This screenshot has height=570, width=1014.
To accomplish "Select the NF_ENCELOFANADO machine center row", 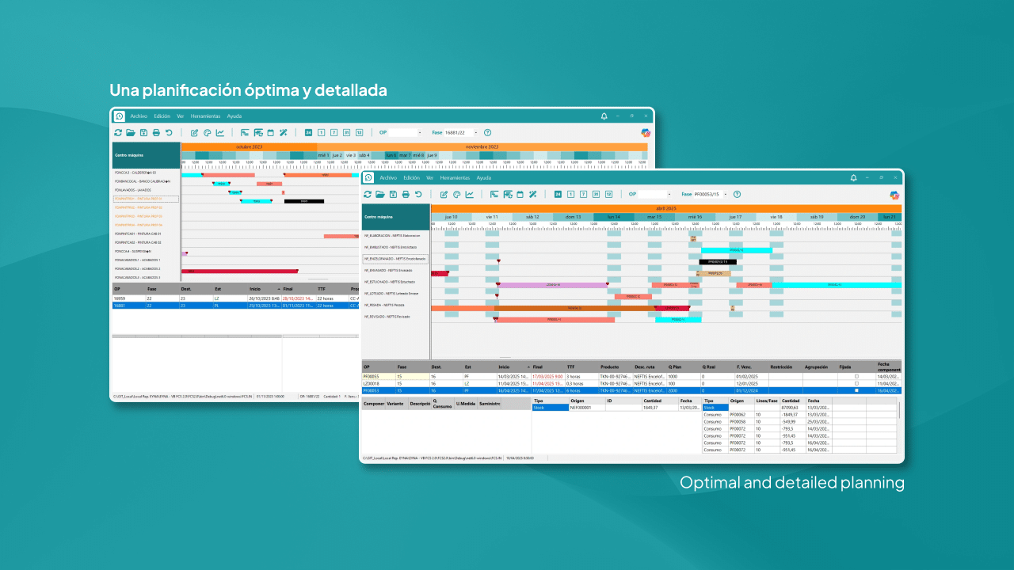I will tap(395, 259).
